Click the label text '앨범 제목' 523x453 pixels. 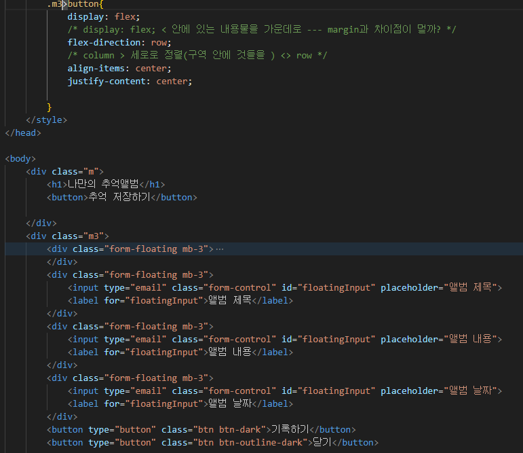[230, 300]
